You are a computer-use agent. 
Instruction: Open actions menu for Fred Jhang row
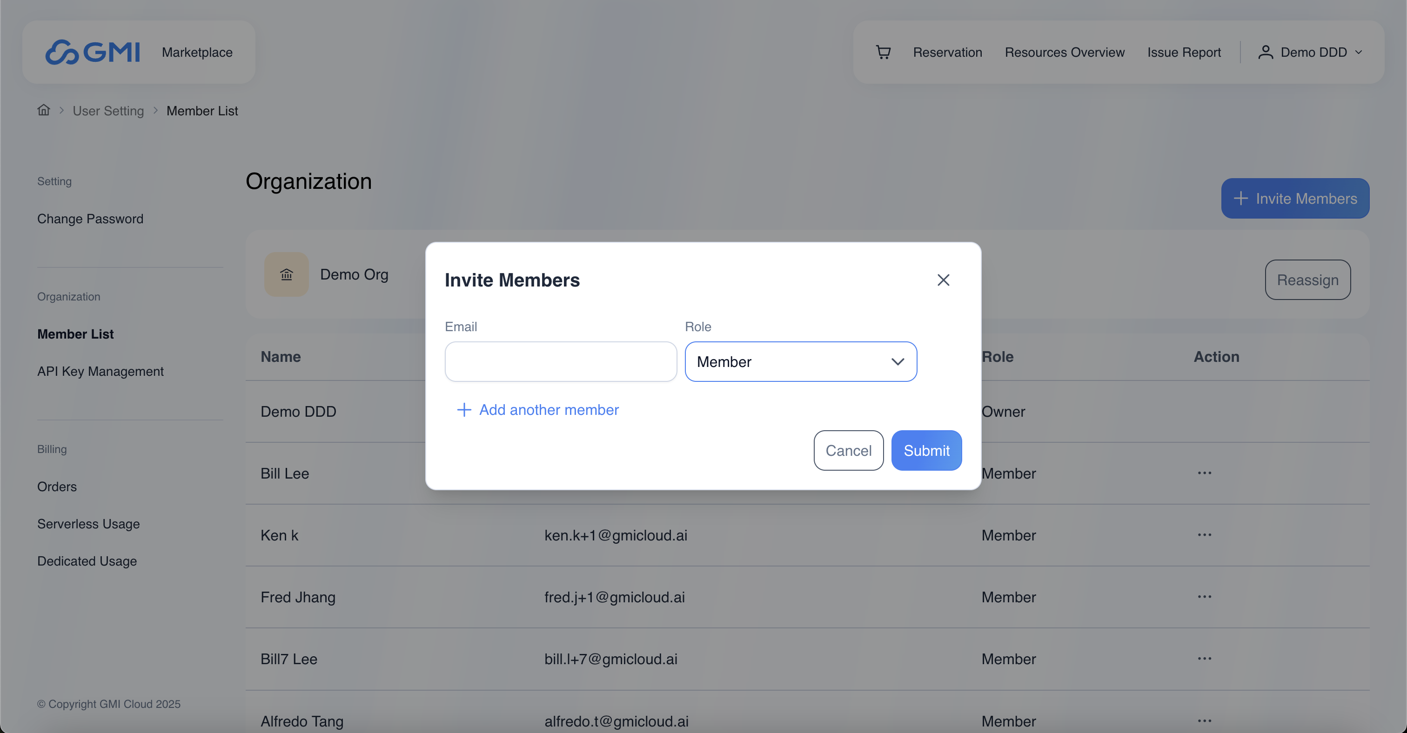click(x=1204, y=597)
